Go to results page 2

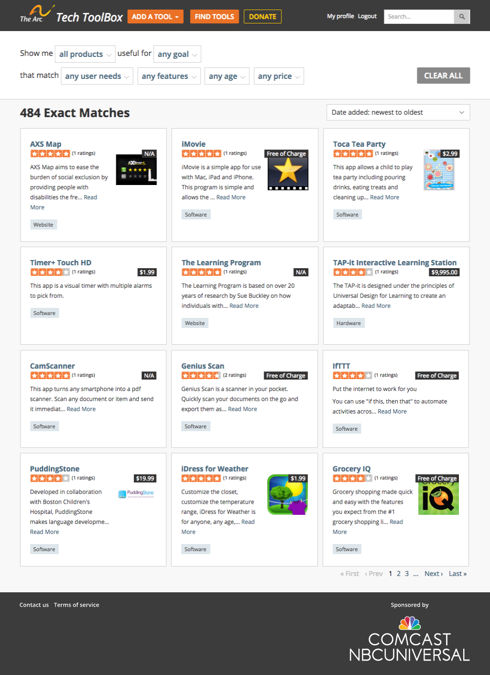(399, 574)
